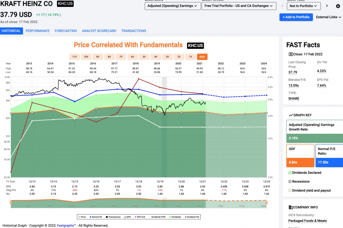Click the dollar icon beside Close date
343x228 pixels.
coord(291,54)
